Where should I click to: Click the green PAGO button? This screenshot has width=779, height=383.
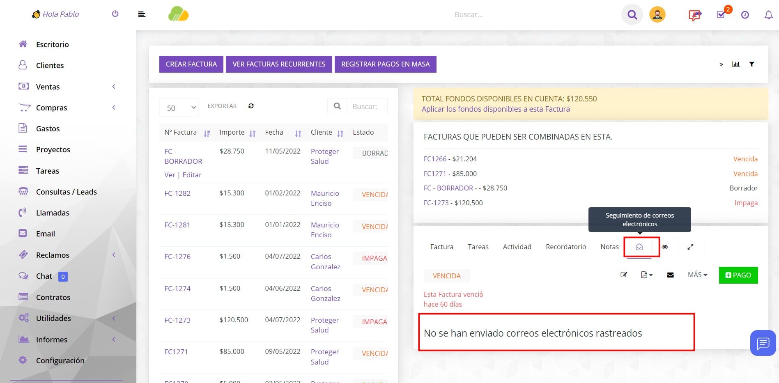pyautogui.click(x=738, y=275)
